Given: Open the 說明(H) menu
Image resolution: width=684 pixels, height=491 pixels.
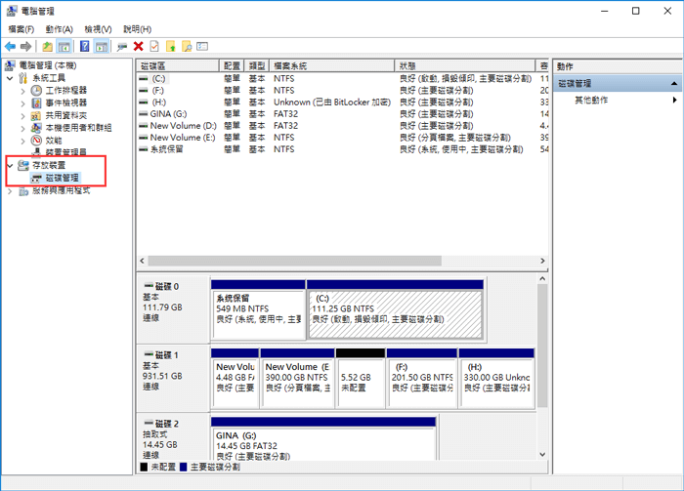Looking at the screenshot, I should coord(137,29).
